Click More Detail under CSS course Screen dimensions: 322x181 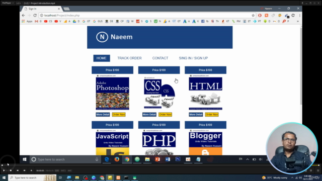coord(149,115)
